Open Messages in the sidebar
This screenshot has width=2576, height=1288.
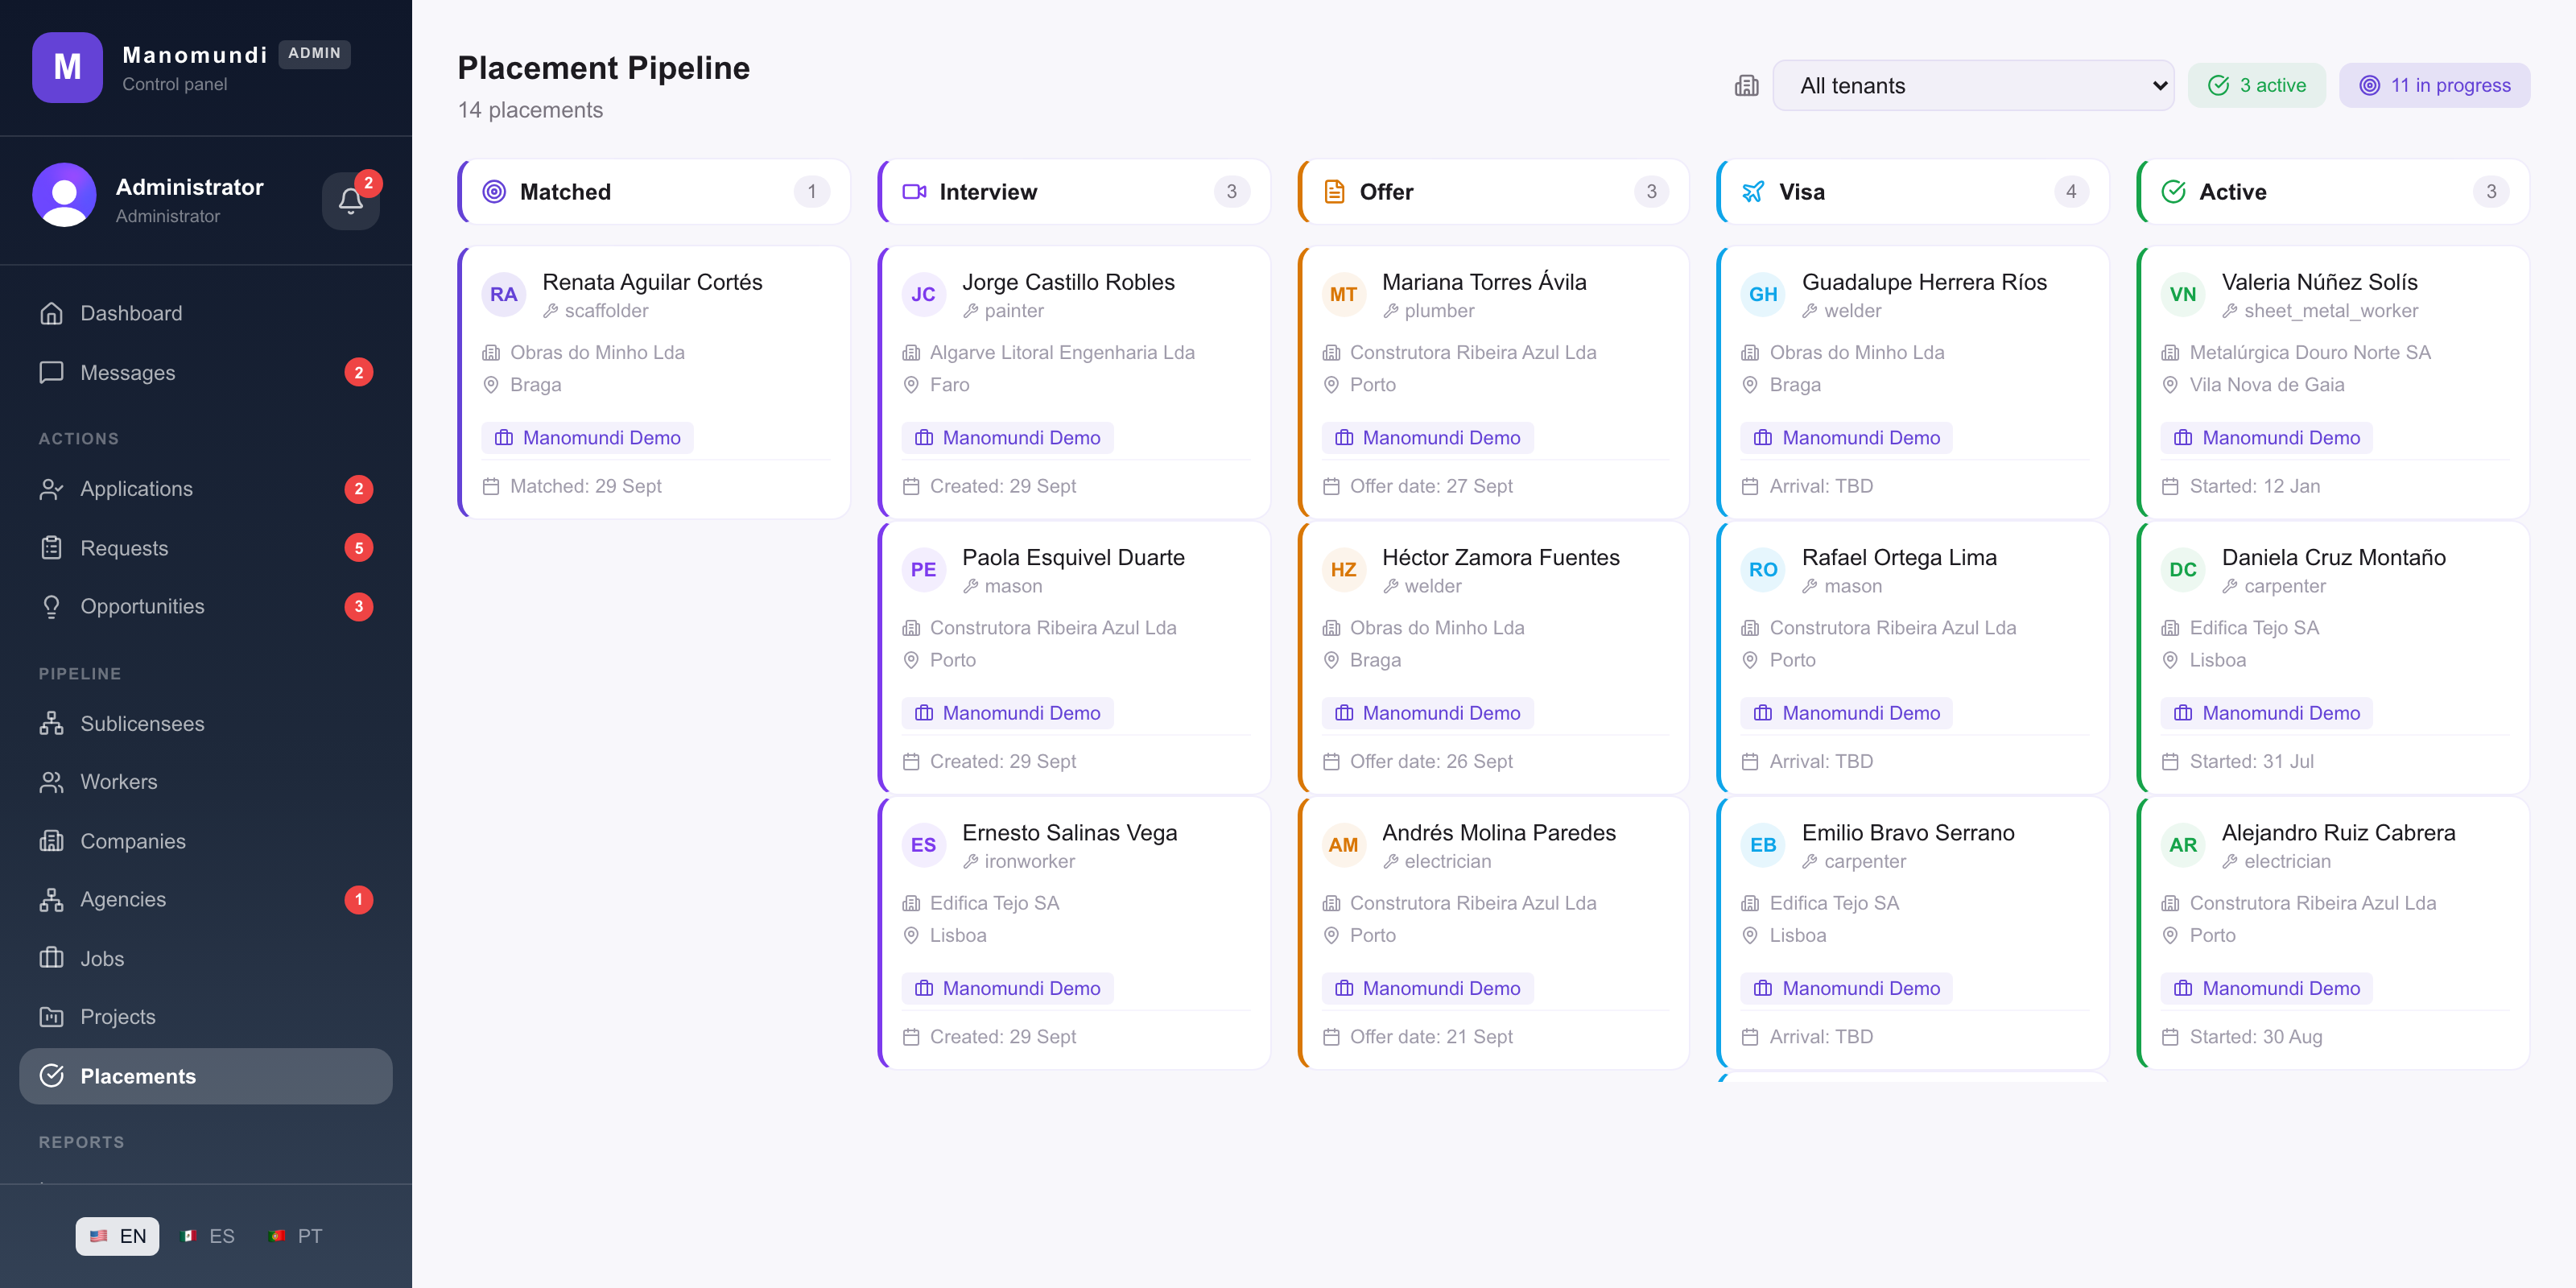pyautogui.click(x=206, y=373)
